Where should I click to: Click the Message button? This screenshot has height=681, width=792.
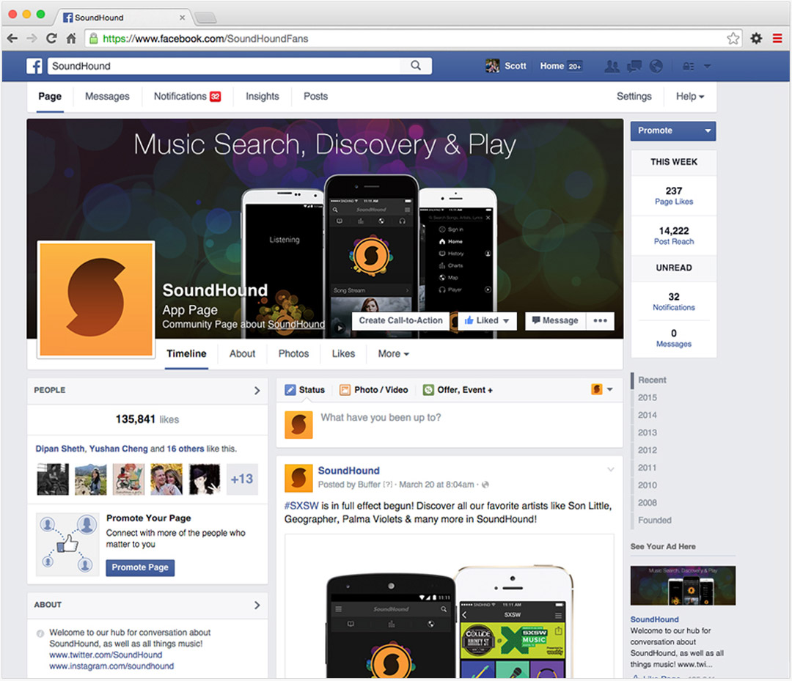tap(555, 320)
